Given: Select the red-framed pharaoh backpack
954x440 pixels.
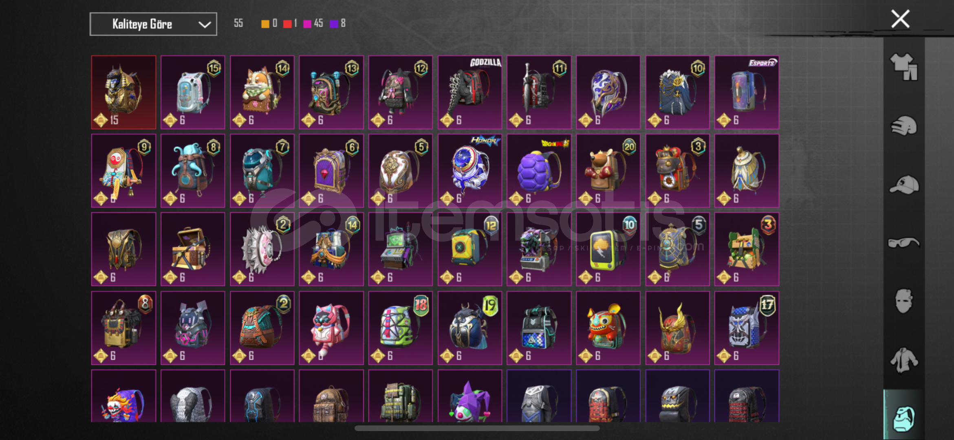Looking at the screenshot, I should click(123, 92).
